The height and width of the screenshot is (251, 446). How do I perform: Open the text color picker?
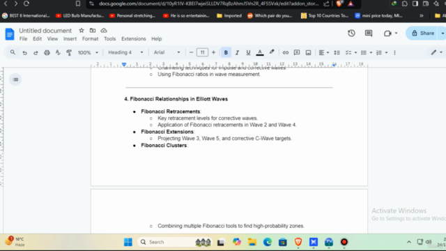[x=260, y=53]
